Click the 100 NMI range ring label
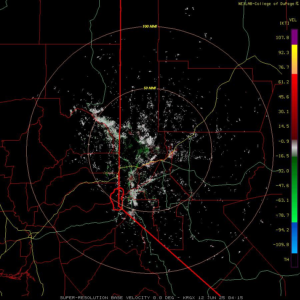The width and height of the screenshot is (300, 300). point(150,26)
